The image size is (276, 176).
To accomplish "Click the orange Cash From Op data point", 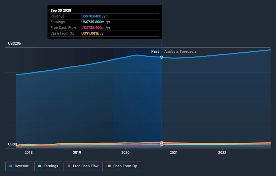I will point(161,143).
